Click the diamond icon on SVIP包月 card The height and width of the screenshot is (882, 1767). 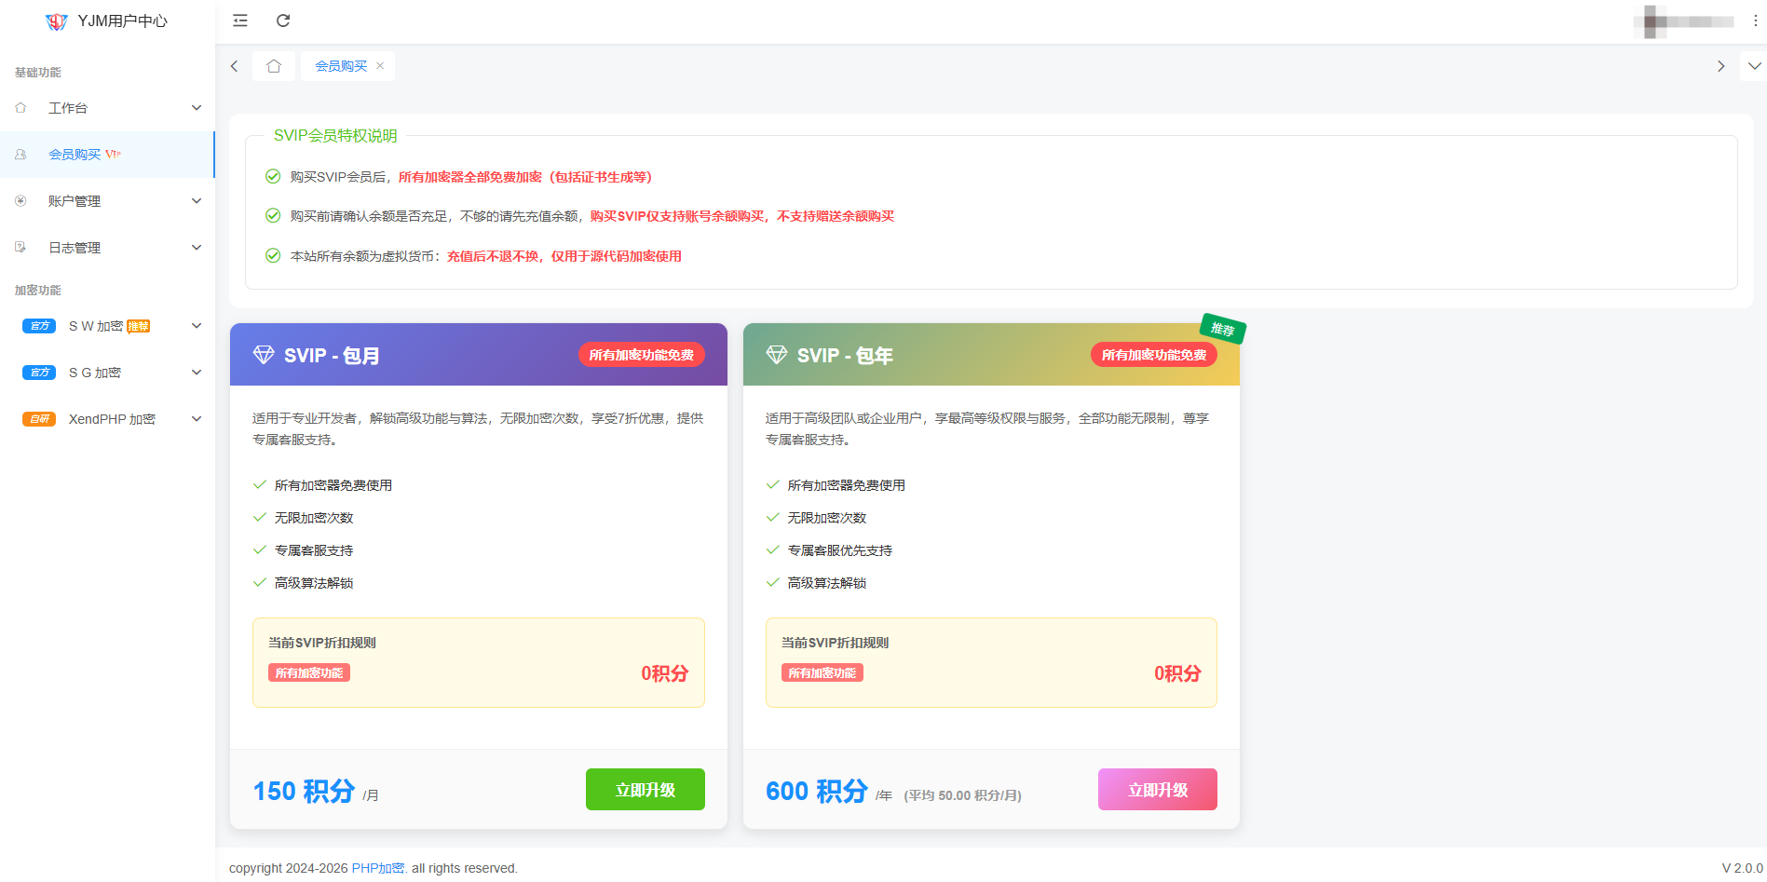(264, 355)
